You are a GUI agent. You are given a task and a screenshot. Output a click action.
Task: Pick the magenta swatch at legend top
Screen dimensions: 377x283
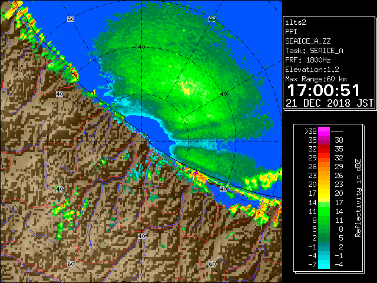tap(324, 131)
